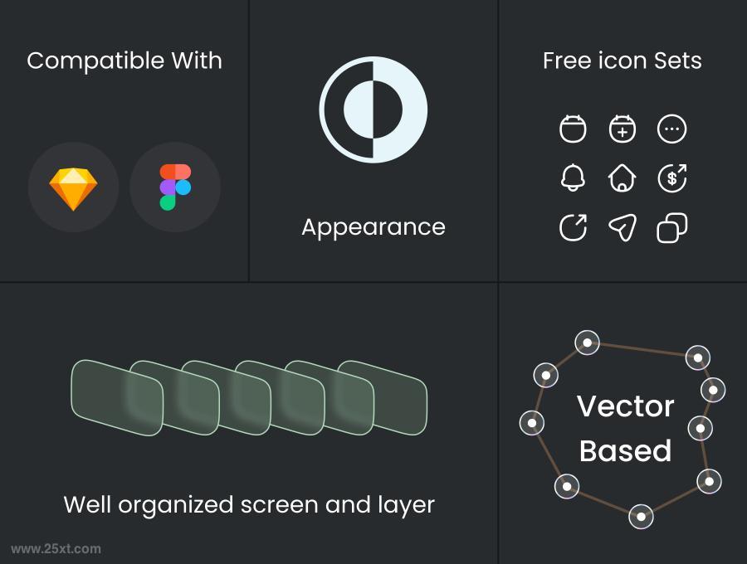
Task: Click the half-filled Appearance circle icon
Action: (x=373, y=109)
